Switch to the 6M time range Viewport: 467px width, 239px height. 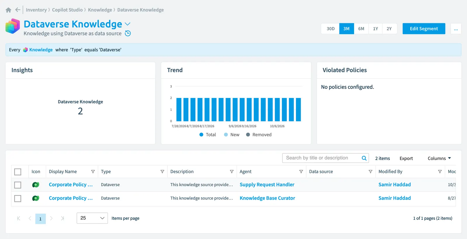[x=361, y=29]
